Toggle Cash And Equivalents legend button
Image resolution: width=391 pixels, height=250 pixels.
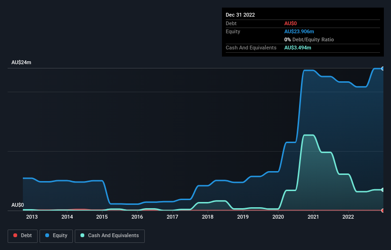[110, 236]
